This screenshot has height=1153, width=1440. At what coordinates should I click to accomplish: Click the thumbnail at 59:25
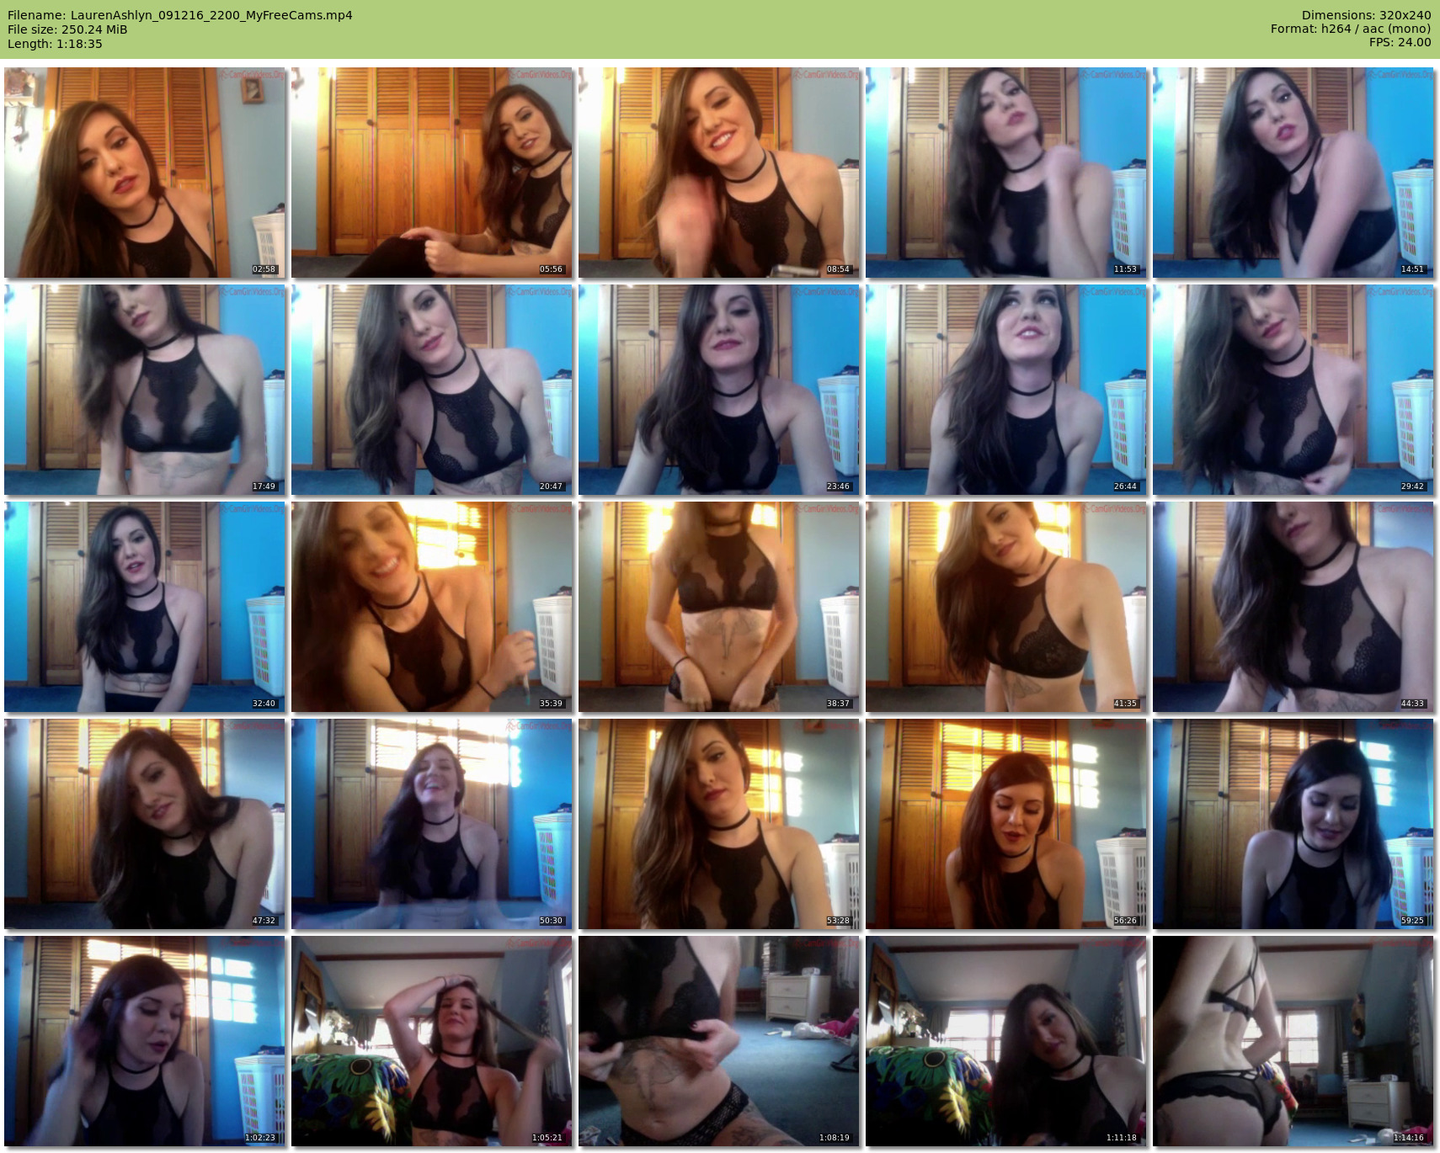(x=1293, y=824)
